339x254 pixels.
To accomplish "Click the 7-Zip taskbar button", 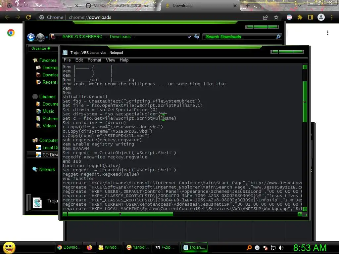I will (x=166, y=247).
